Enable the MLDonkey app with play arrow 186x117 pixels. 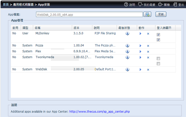tap(140, 34)
